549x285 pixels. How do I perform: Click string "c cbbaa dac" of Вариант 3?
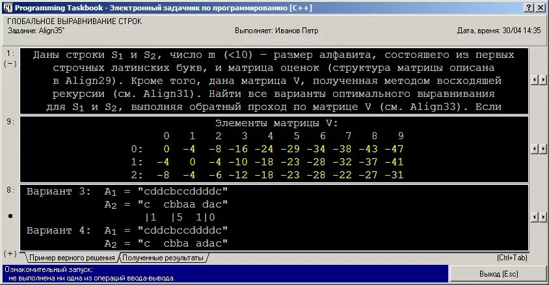pos(183,204)
